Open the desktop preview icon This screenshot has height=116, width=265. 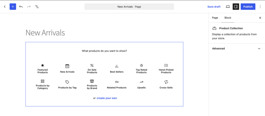coord(228,6)
